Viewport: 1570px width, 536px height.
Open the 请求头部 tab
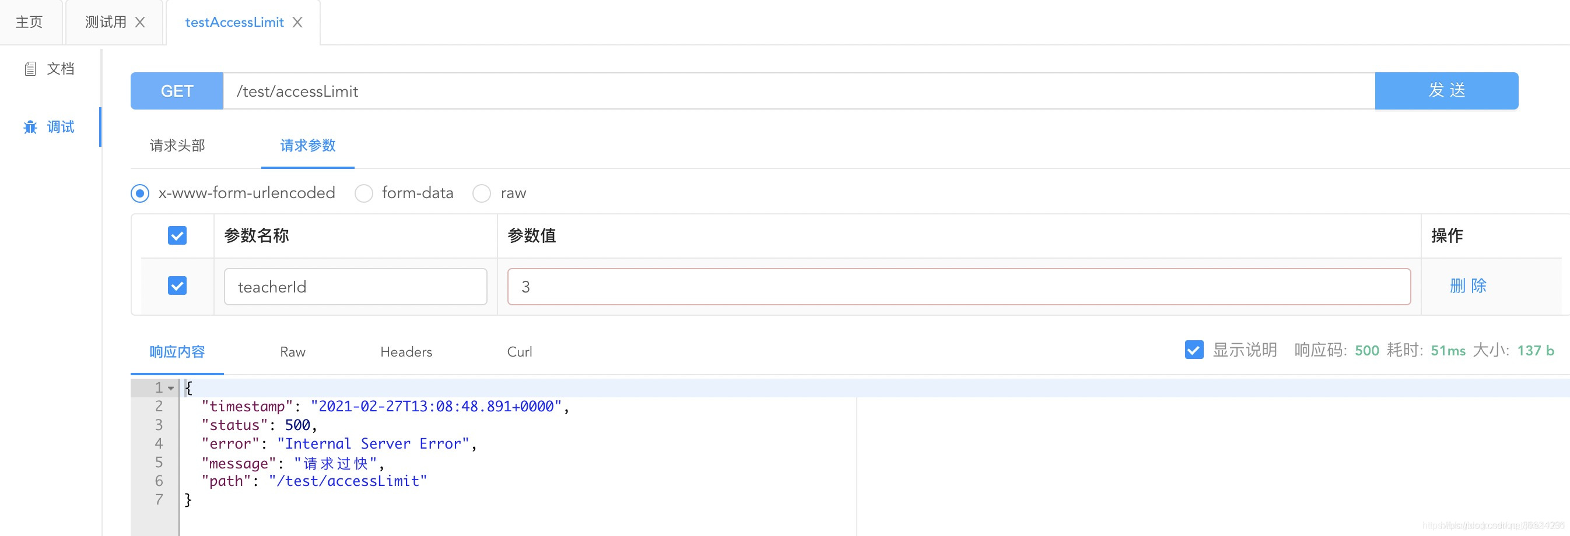[x=177, y=146]
